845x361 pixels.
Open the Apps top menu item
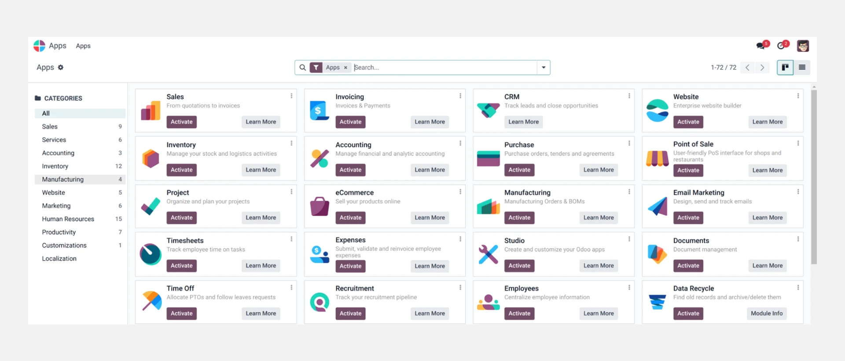tap(83, 46)
